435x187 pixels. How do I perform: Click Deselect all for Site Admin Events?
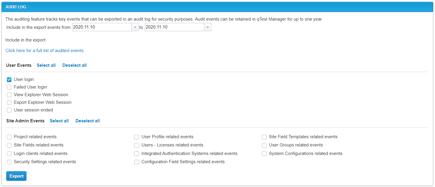88,121
